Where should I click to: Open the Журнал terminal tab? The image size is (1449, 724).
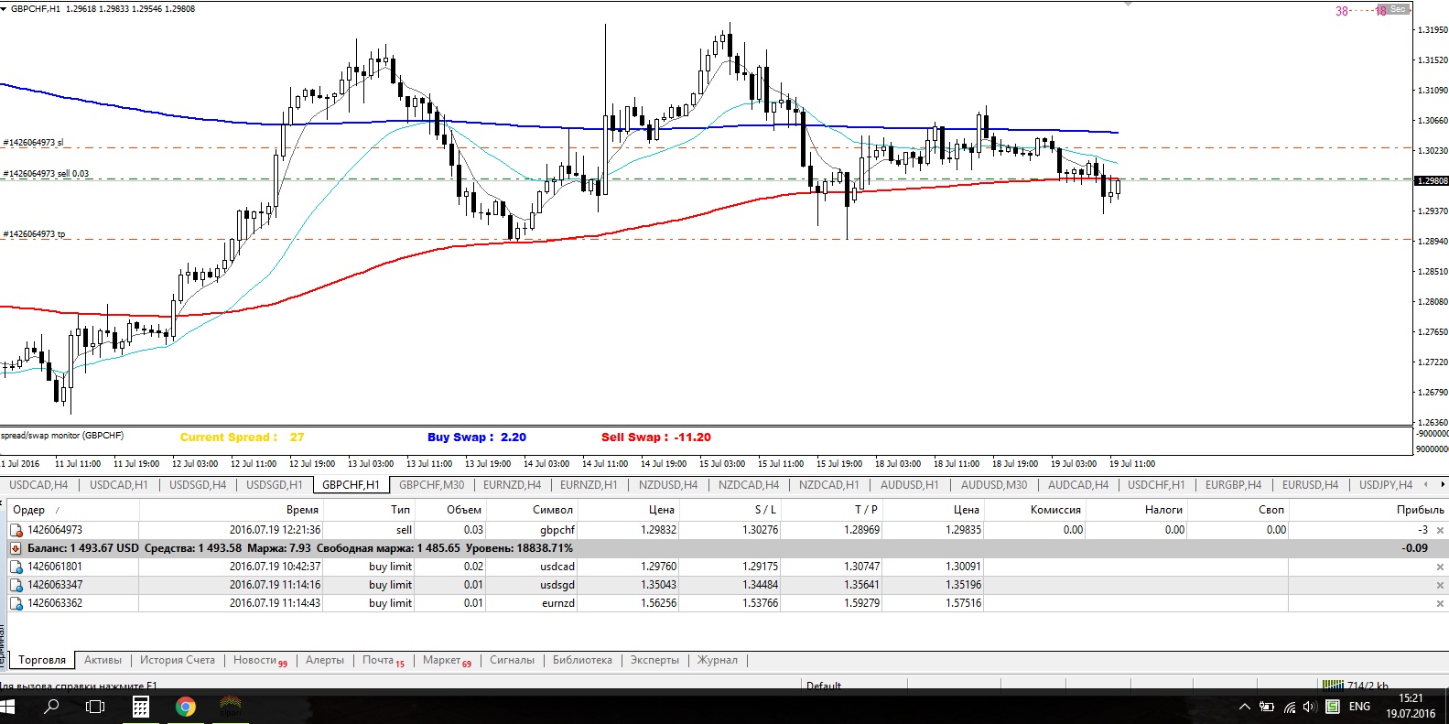pos(717,660)
